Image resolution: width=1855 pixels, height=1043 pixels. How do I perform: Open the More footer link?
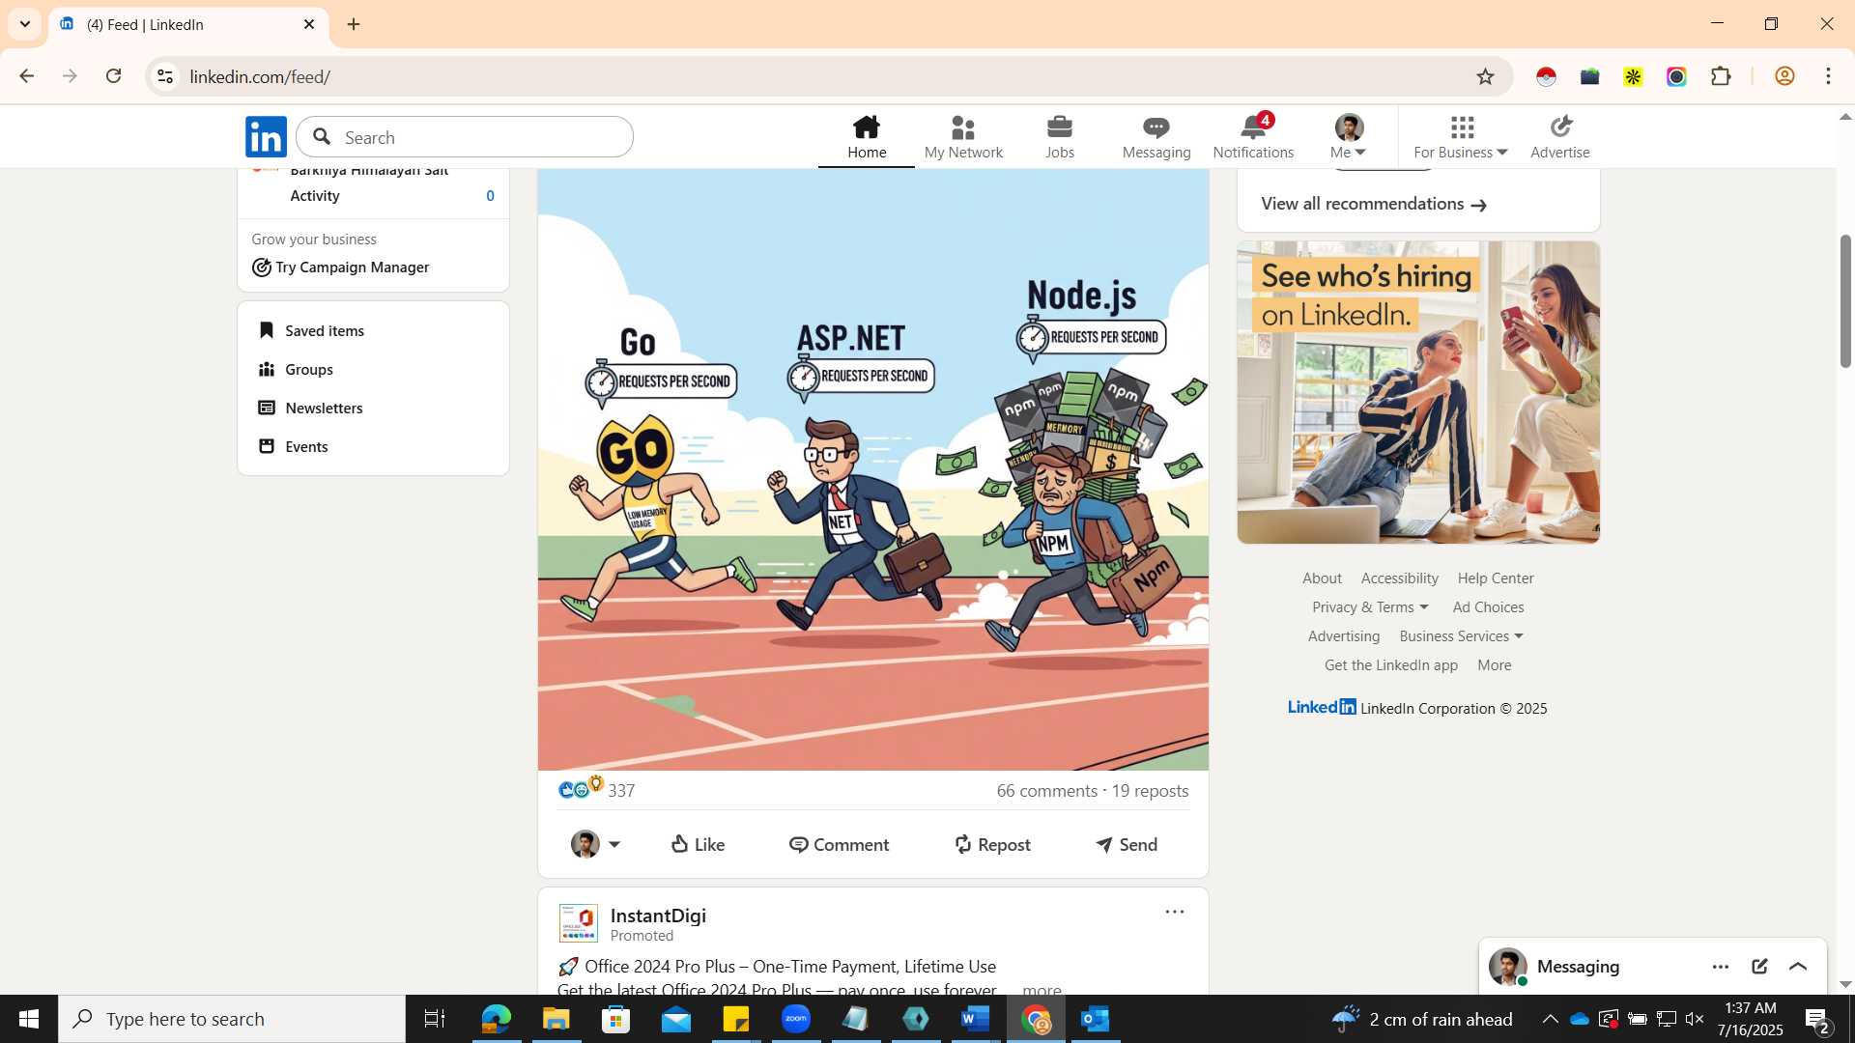1494,665
